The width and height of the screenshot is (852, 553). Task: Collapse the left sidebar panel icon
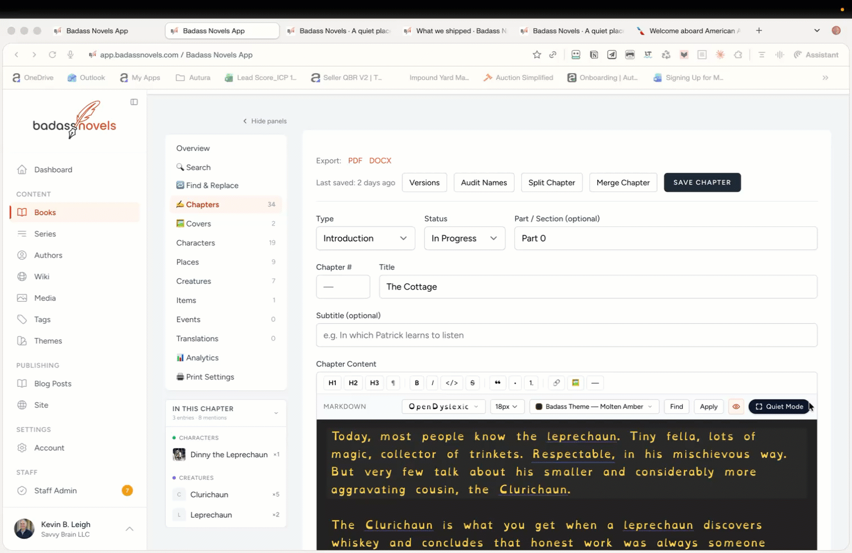pyautogui.click(x=134, y=102)
